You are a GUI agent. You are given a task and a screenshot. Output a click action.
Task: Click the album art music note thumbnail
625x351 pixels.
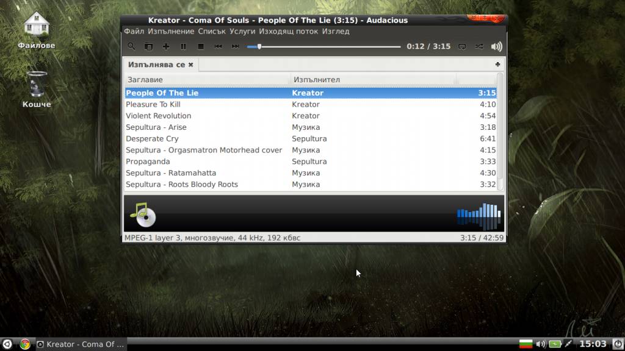(143, 214)
